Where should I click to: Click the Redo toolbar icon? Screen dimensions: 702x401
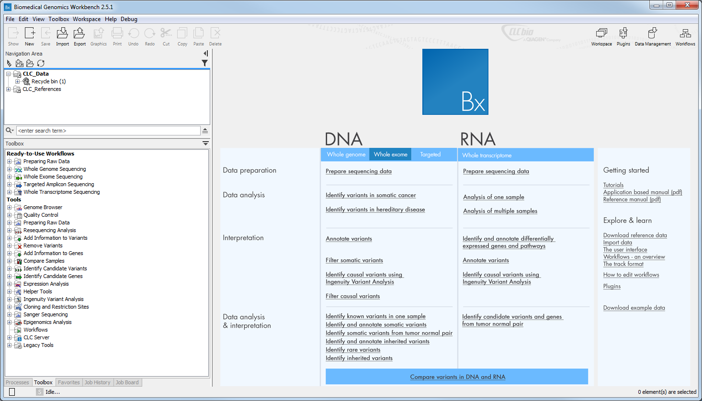[150, 36]
